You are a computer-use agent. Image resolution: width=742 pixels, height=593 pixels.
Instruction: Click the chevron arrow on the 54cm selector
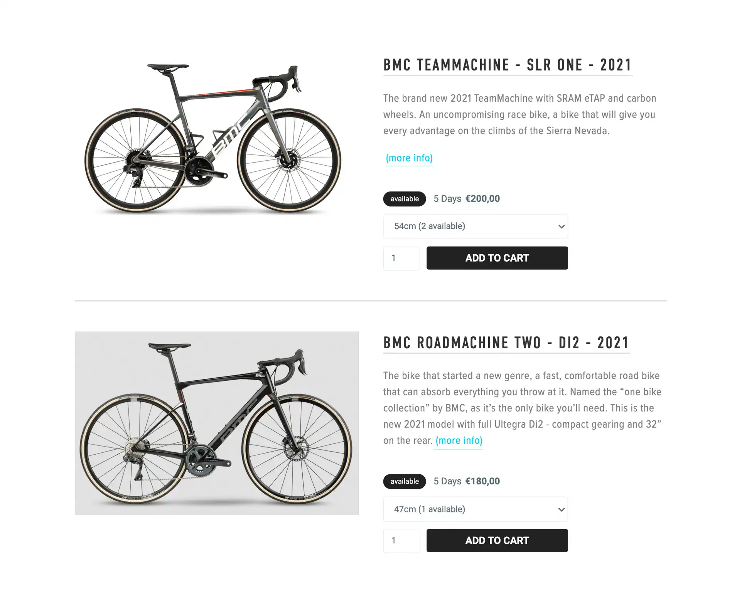pyautogui.click(x=561, y=227)
